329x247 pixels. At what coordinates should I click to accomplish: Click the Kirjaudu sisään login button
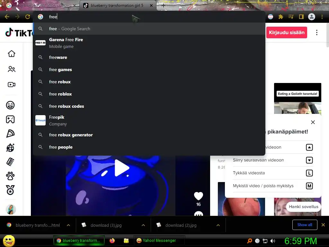click(x=287, y=32)
